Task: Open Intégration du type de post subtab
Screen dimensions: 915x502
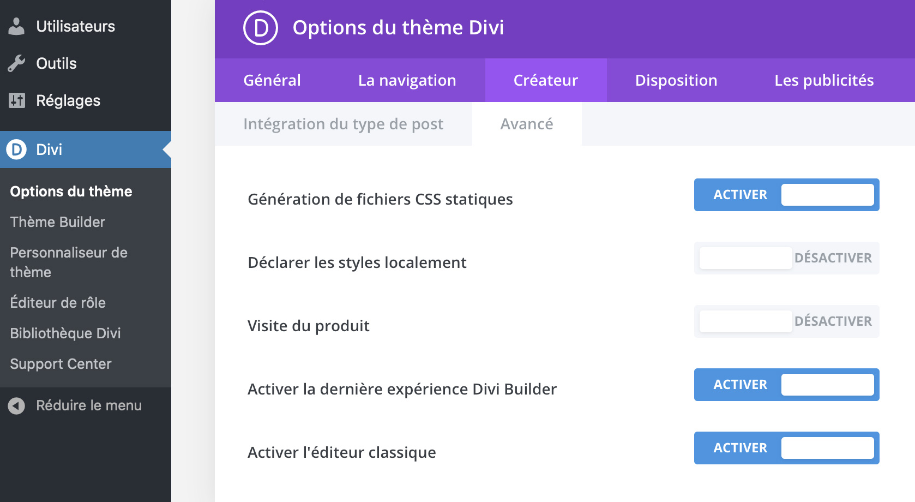Action: (344, 124)
